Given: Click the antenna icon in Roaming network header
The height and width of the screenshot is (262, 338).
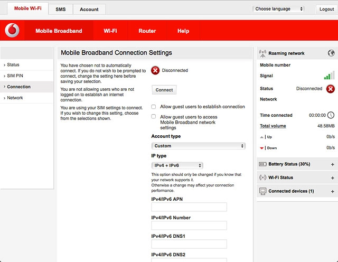Looking at the screenshot, I should (x=263, y=53).
